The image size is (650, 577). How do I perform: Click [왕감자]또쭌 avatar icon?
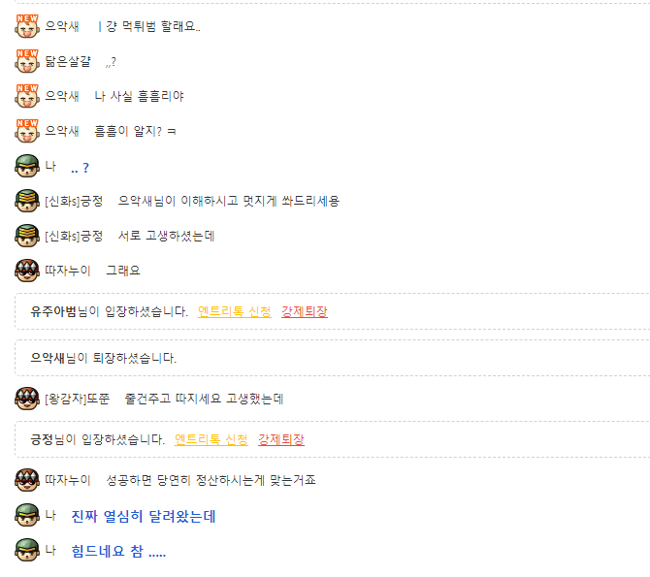27,399
